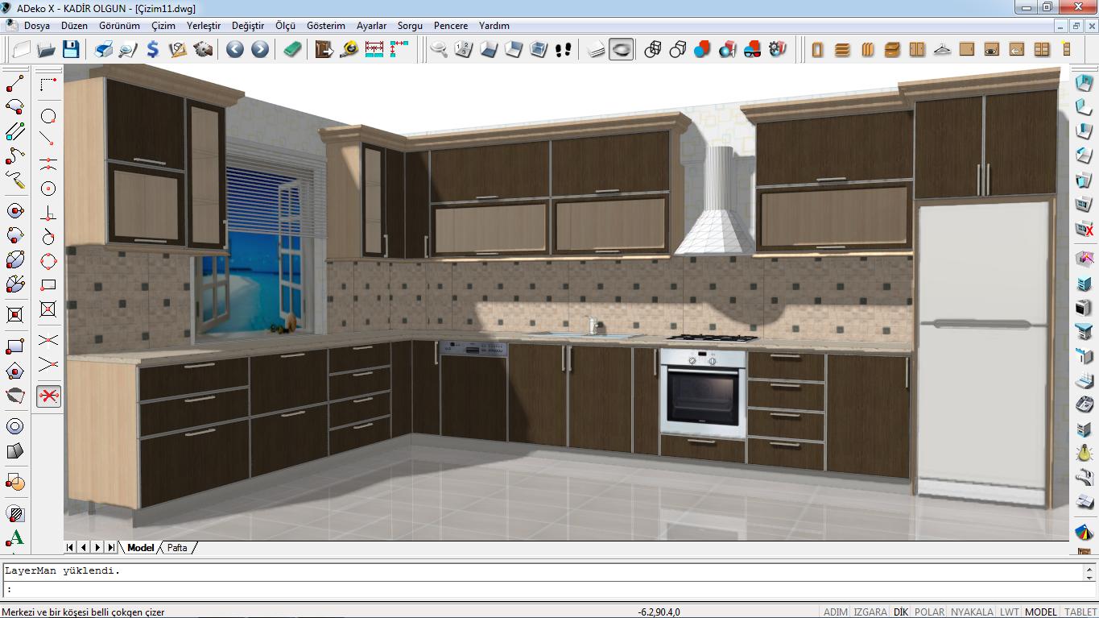Select the donut ring drawing tool
The width and height of the screenshot is (1099, 618).
coord(15,426)
